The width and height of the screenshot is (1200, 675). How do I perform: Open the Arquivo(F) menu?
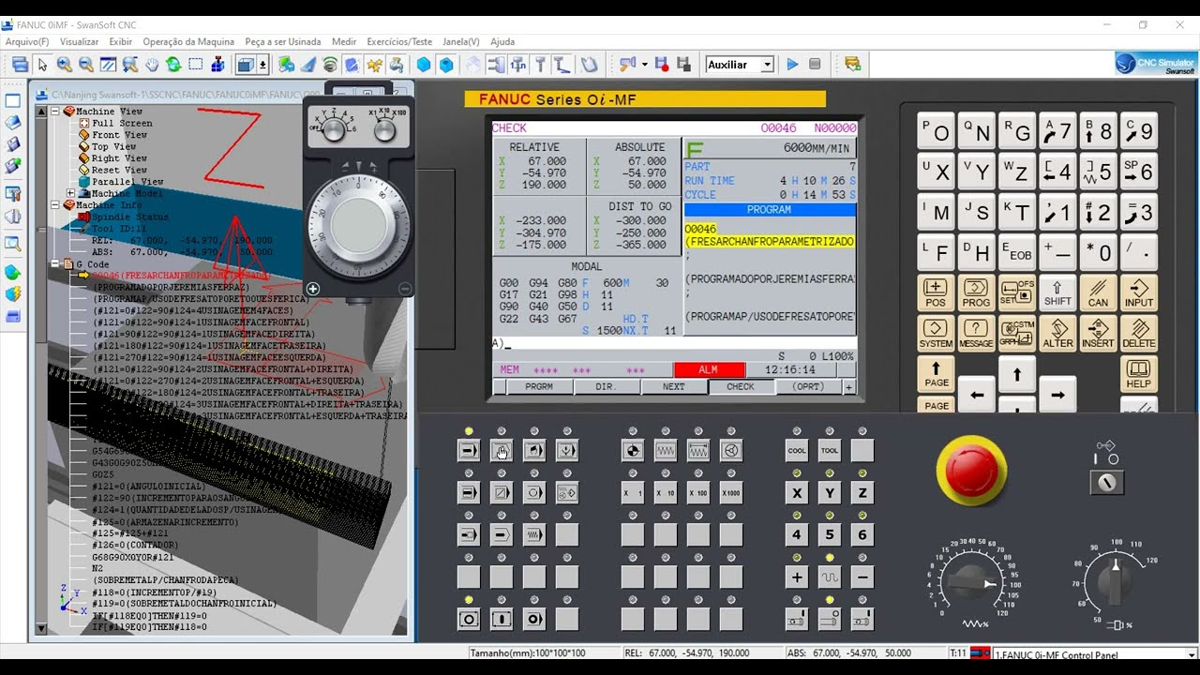click(x=27, y=41)
